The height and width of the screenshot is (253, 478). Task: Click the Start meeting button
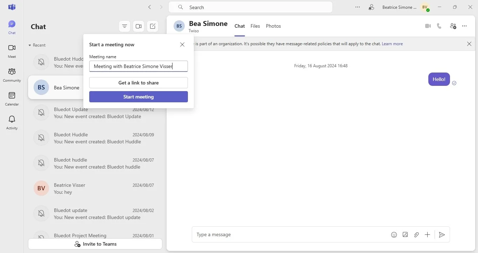139,97
